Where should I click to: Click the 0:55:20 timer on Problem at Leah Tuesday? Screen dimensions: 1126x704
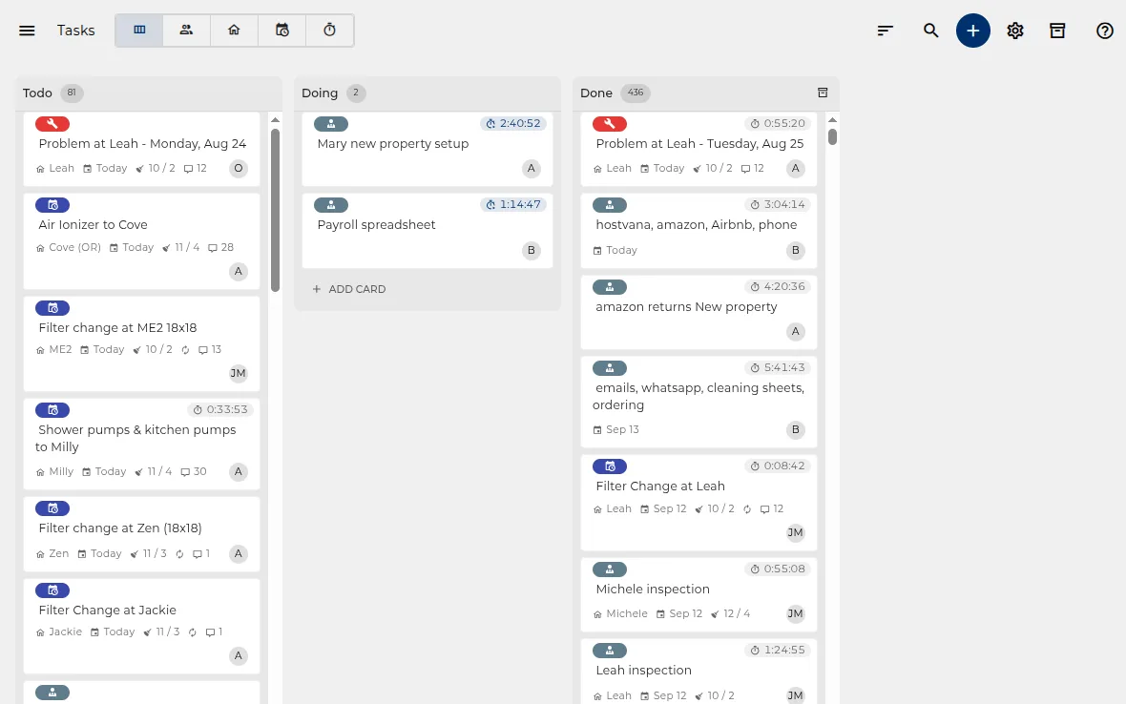click(778, 123)
